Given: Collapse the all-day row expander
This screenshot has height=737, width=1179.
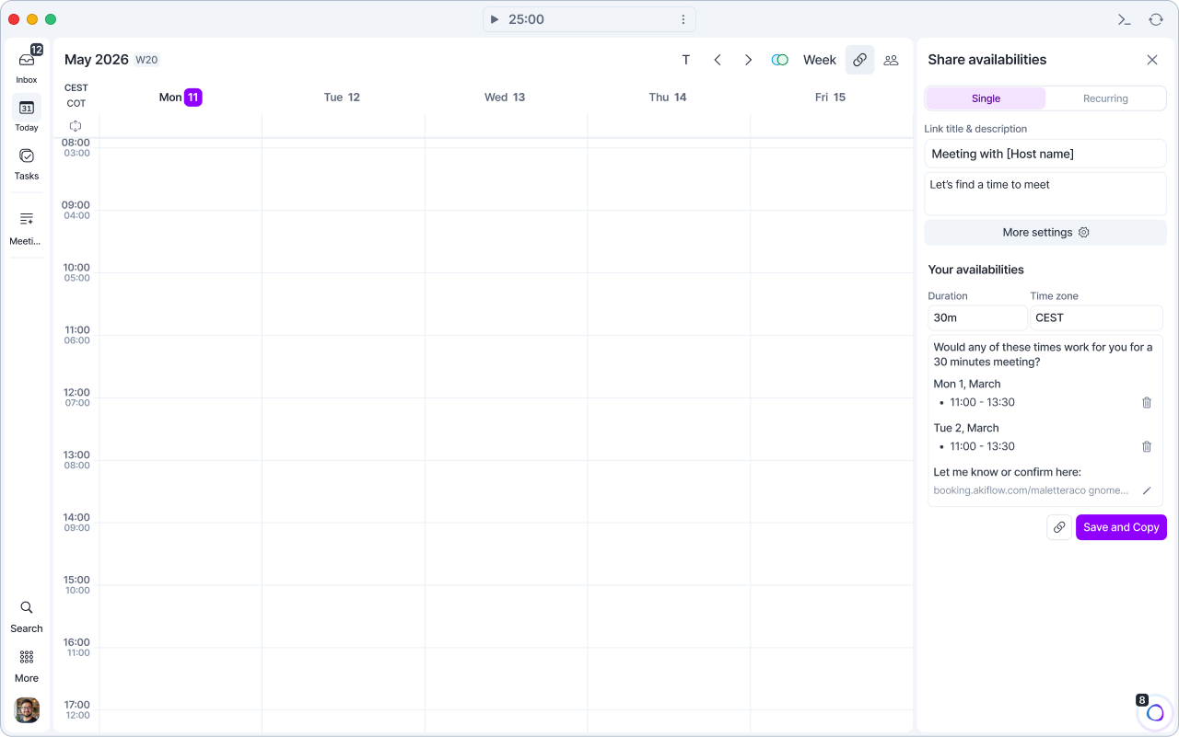Looking at the screenshot, I should pyautogui.click(x=76, y=126).
